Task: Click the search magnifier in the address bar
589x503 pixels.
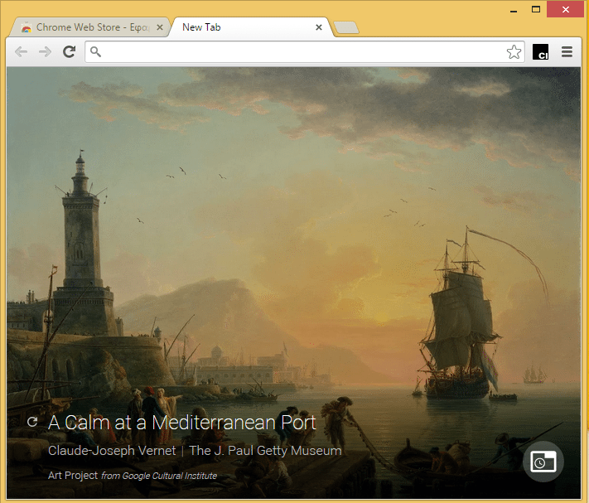Action: click(95, 52)
